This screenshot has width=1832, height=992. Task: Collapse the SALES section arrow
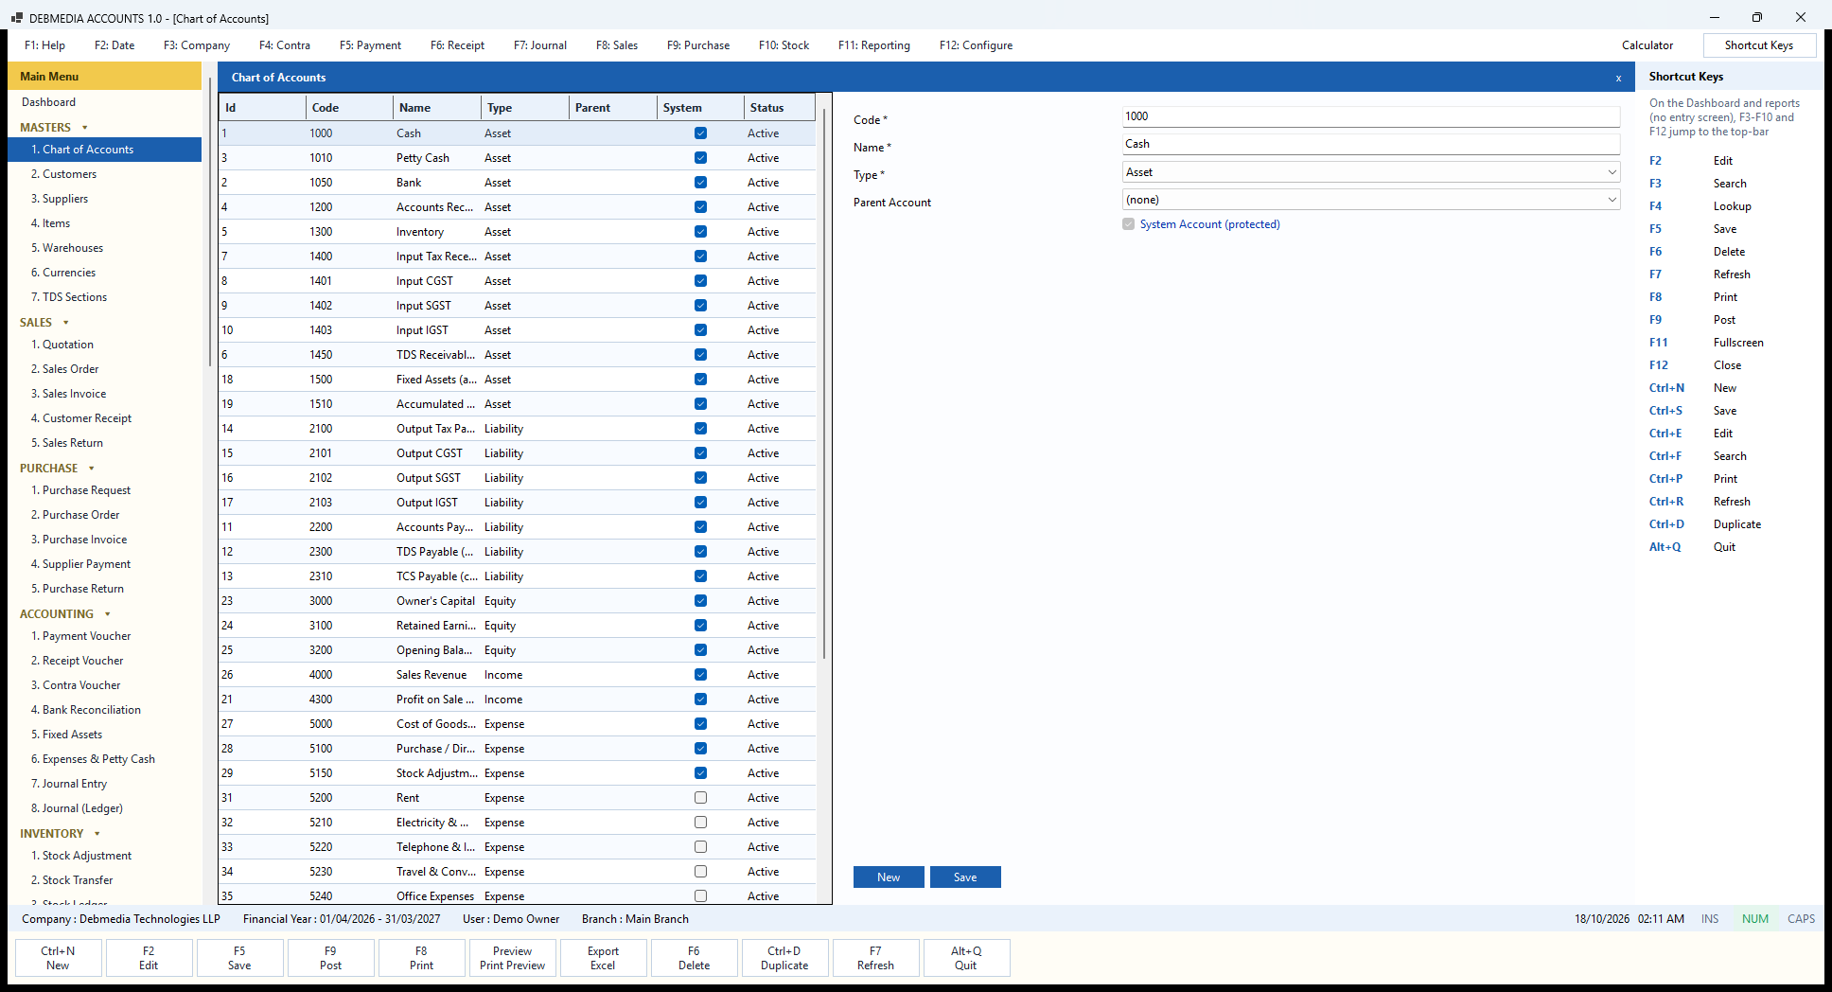click(x=65, y=323)
